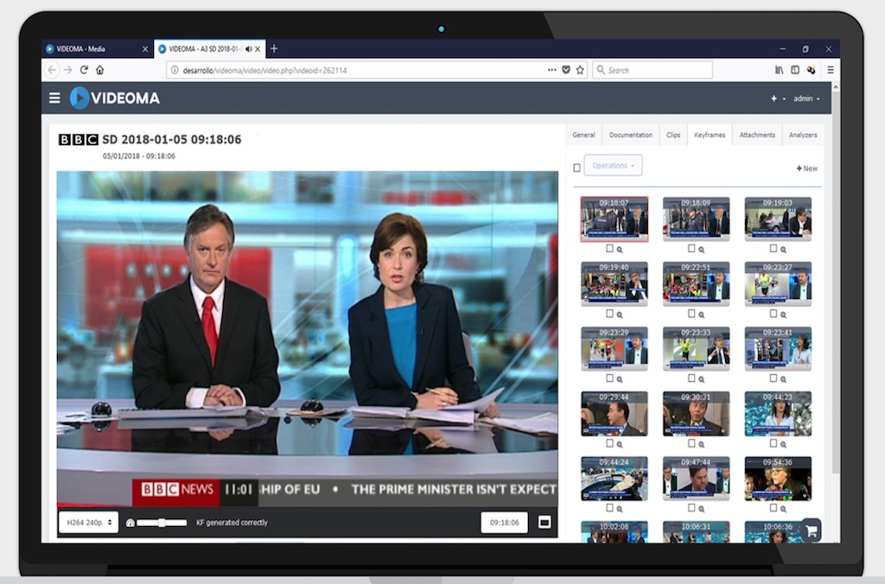Open the shopping cart button
Screen dimensions: 885x584
(811, 530)
